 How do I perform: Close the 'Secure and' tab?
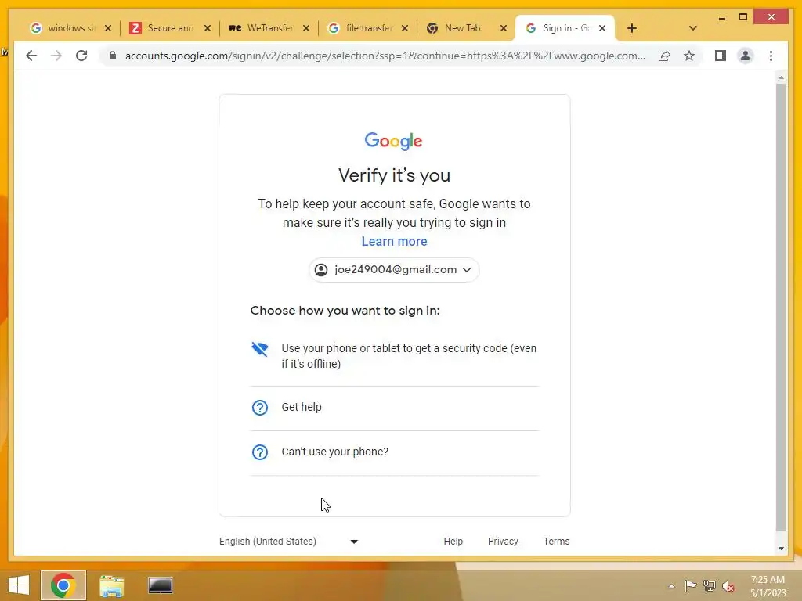[x=207, y=28]
